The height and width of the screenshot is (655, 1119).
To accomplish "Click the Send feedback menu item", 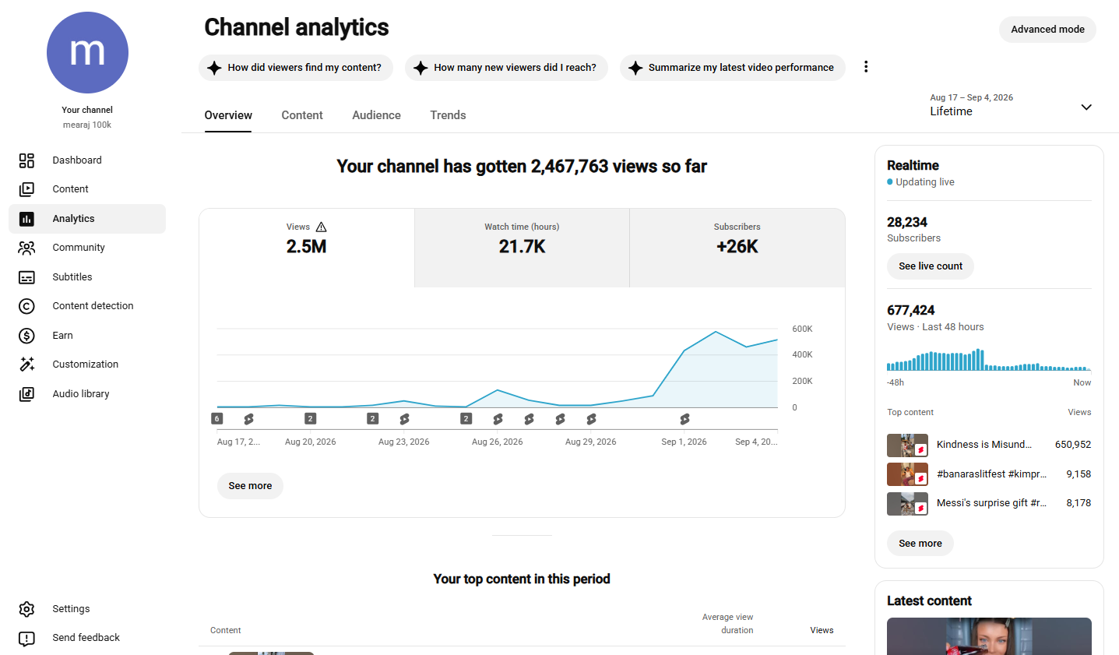I will [87, 638].
